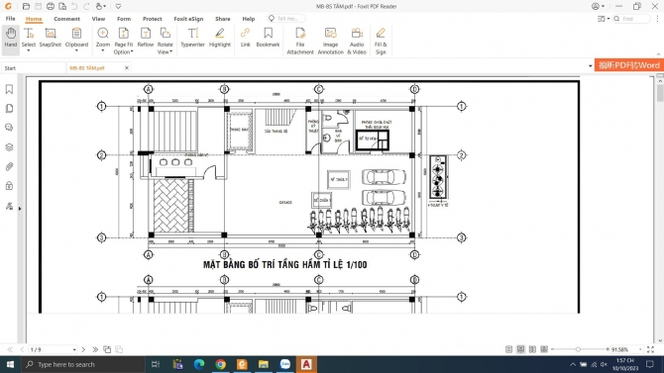This screenshot has height=373, width=664.
Task: Switch to the Comment tab
Action: point(67,19)
